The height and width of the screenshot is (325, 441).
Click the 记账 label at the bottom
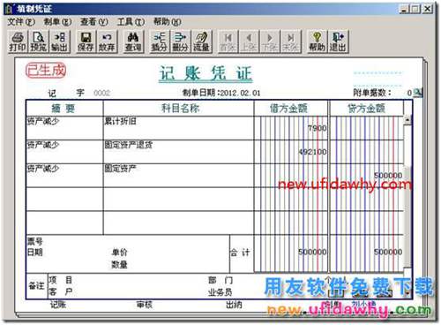coord(58,305)
